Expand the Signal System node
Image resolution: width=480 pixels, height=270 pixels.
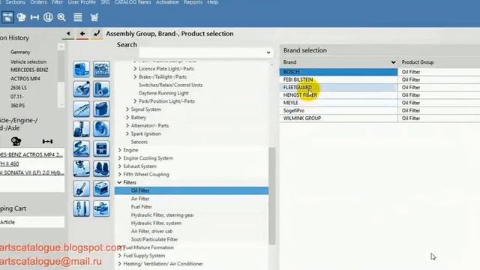127,109
